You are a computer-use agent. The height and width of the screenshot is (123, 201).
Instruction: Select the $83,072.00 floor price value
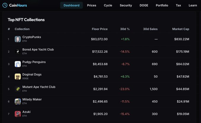99,39
